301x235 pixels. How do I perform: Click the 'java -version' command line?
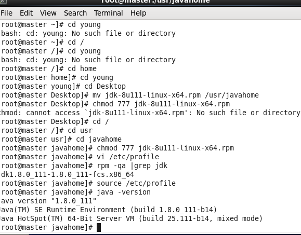pyautogui.click(x=76, y=192)
